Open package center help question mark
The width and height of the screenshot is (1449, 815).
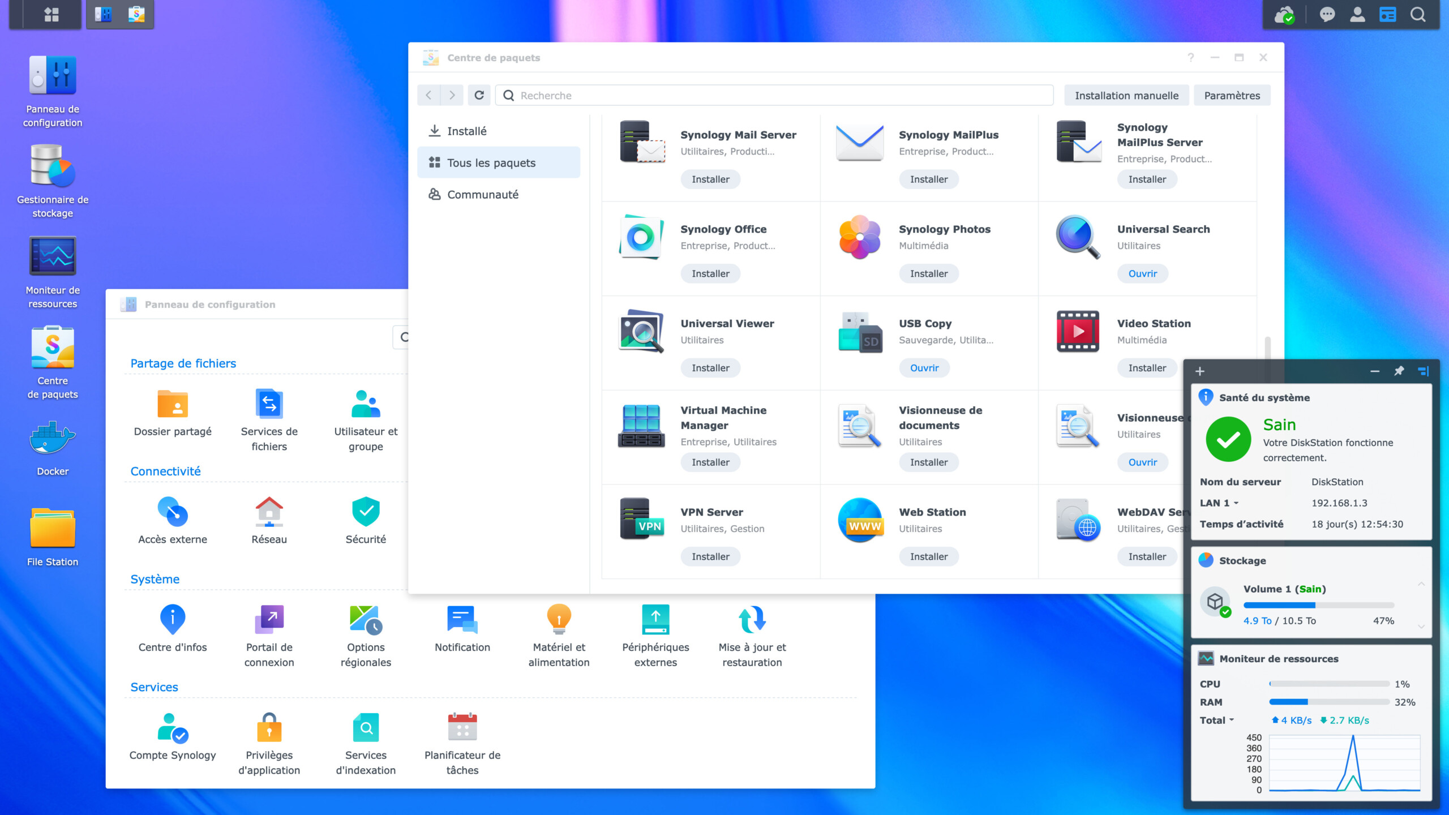pos(1190,57)
